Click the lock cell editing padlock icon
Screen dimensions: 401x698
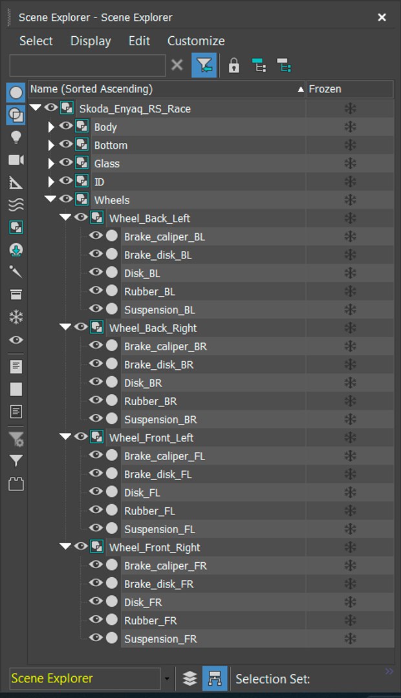[x=234, y=65]
